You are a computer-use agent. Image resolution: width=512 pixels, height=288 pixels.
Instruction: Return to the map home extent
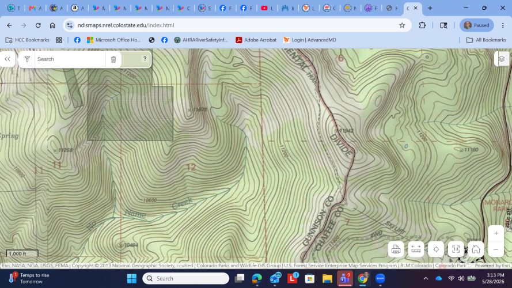[x=476, y=249]
